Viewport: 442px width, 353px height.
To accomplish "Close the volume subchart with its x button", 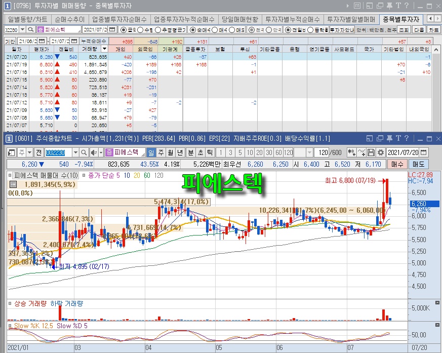I will pos(437,303).
